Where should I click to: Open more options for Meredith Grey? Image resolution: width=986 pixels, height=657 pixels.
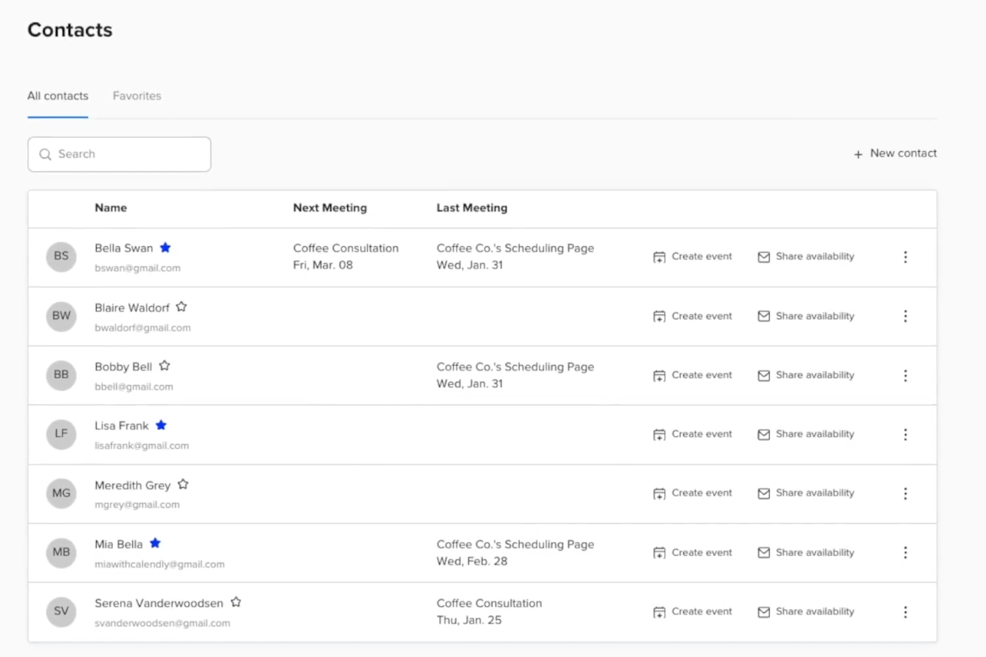pos(905,493)
